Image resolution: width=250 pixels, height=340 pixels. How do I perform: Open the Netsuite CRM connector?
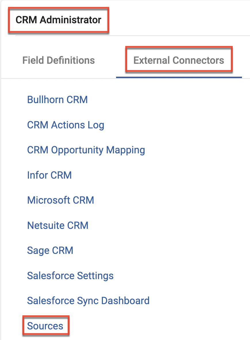[58, 225]
